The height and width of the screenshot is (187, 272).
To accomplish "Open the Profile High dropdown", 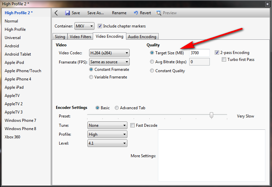I will pos(107,134).
